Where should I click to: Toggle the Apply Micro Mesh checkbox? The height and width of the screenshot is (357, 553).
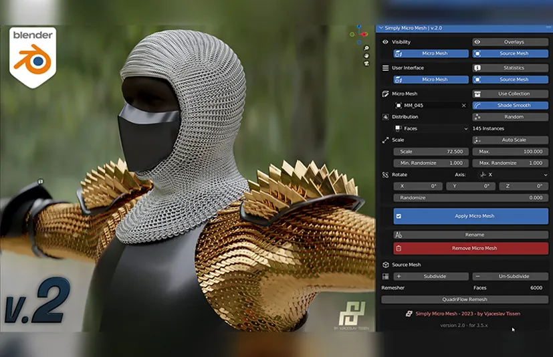(399, 216)
